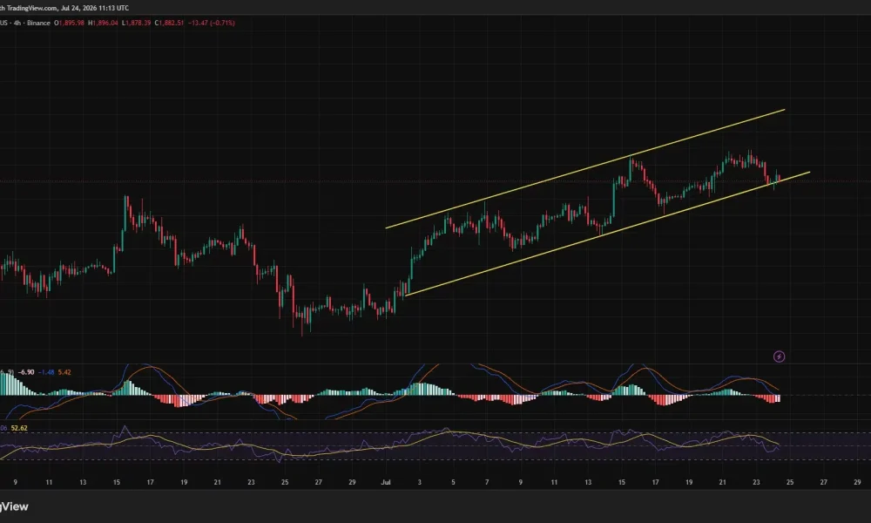Click the close price value C1,882.51
This screenshot has height=523, width=871.
point(169,23)
